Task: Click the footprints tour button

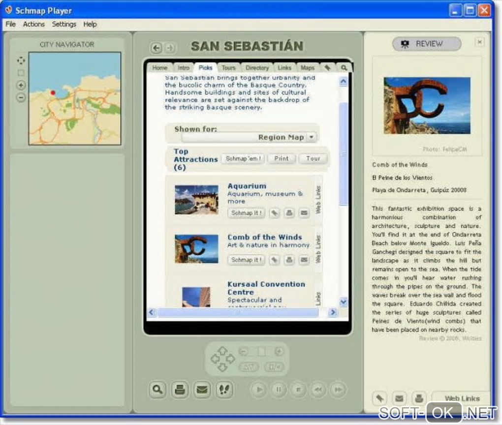Action: (x=224, y=390)
